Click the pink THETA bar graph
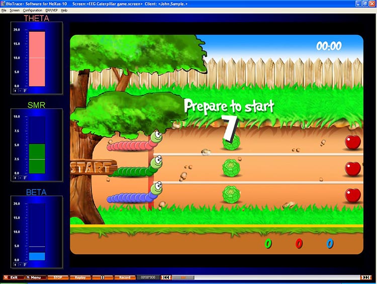The image size is (377, 284). pos(37,59)
